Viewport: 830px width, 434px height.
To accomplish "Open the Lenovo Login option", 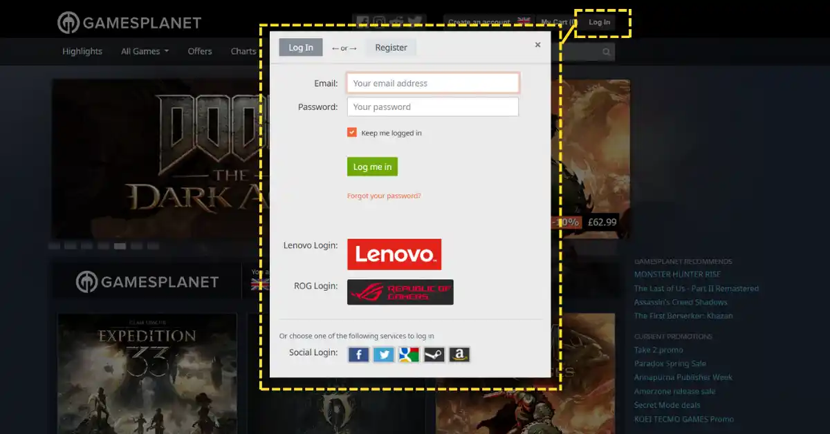I will [x=394, y=253].
